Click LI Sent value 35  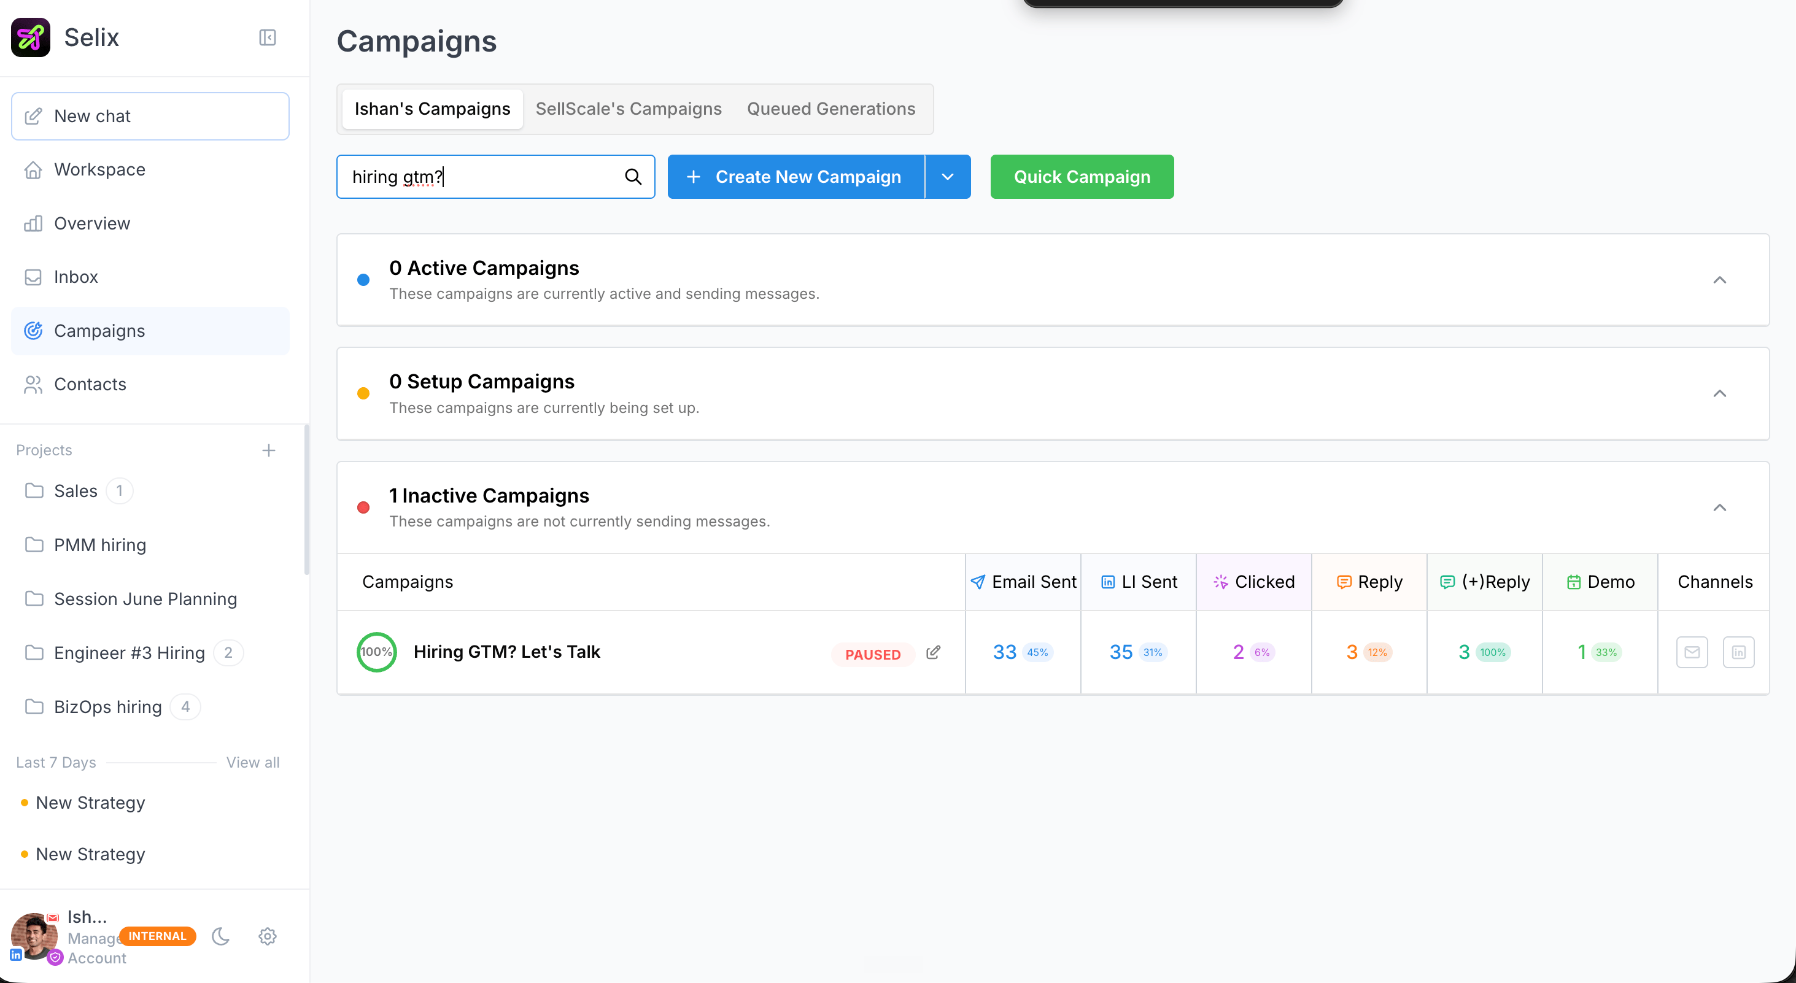click(1121, 652)
